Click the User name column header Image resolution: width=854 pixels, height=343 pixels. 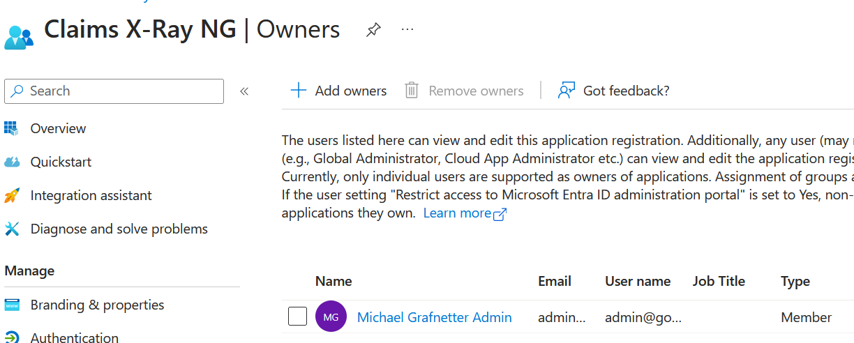tap(638, 281)
